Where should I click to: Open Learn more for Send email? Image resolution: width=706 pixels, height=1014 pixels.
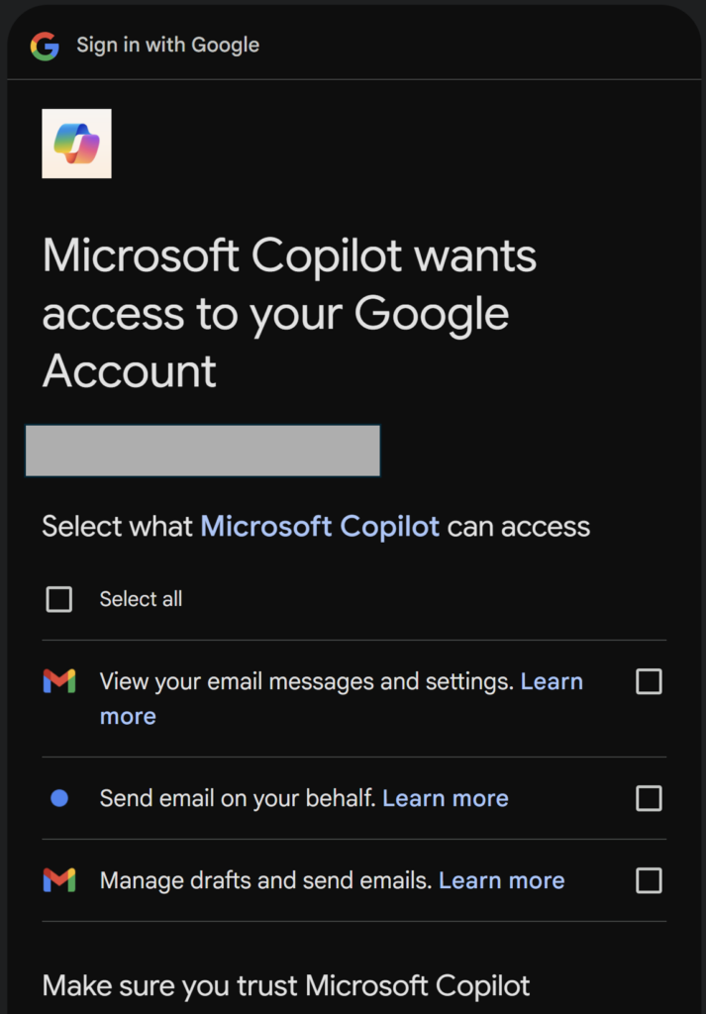pyautogui.click(x=446, y=798)
